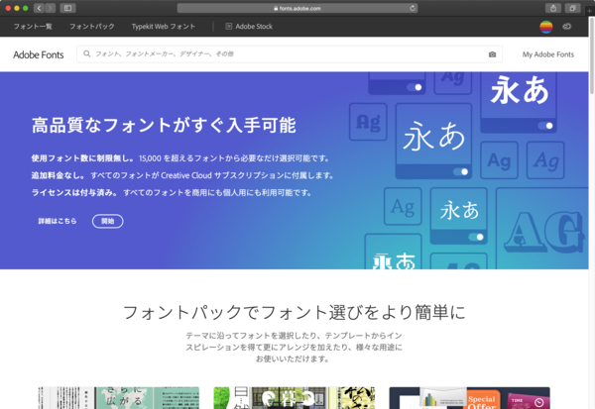Open フォント一覧 navigation item
Viewport: 595px width, 409px height.
[x=33, y=26]
